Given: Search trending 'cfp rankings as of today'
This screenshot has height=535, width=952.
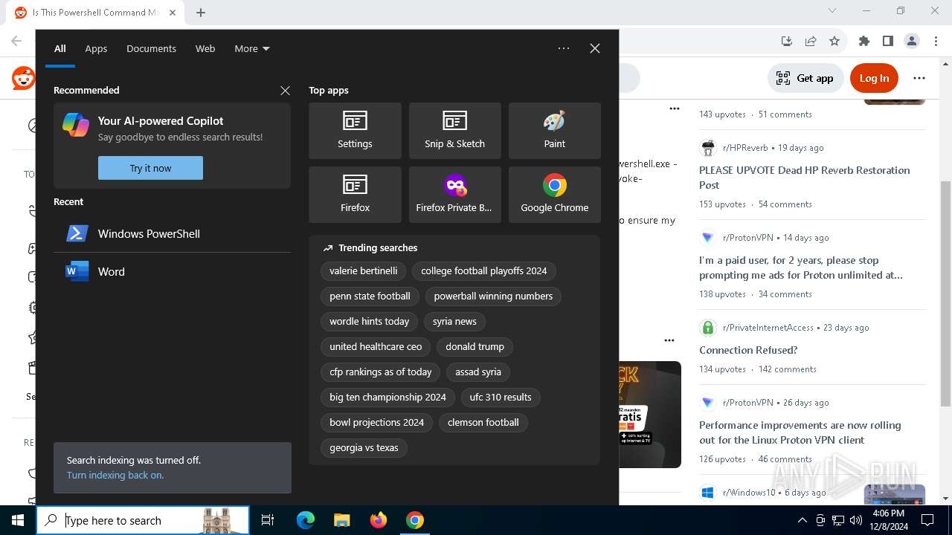Looking at the screenshot, I should click(381, 372).
